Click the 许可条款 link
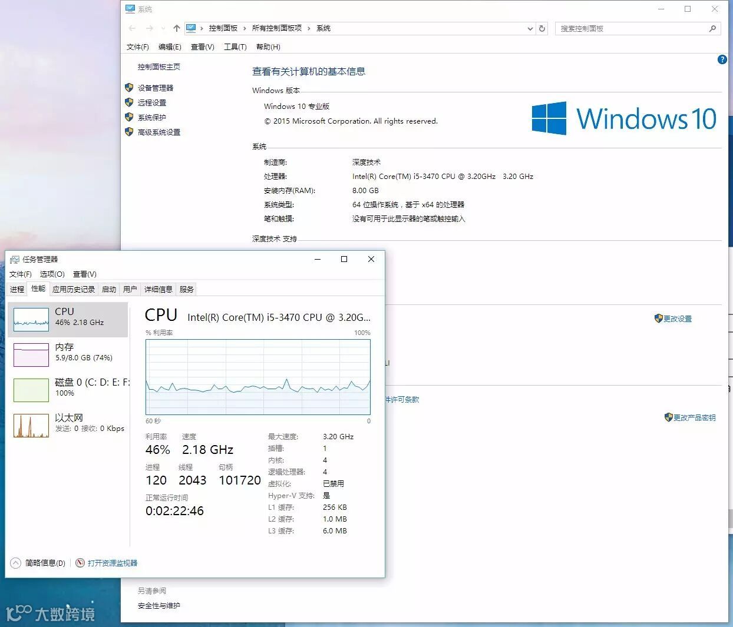733x627 pixels. pos(402,399)
